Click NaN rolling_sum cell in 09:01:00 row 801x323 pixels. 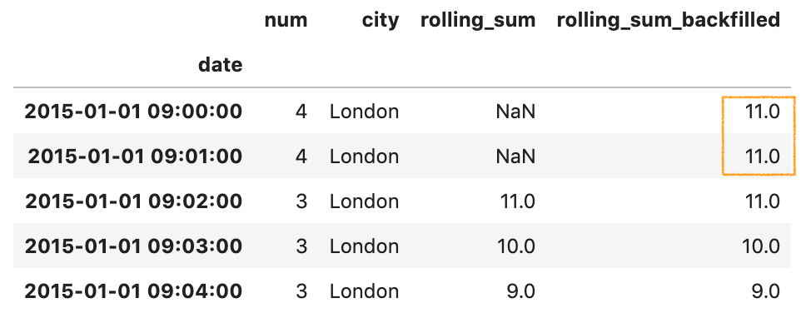(x=515, y=157)
